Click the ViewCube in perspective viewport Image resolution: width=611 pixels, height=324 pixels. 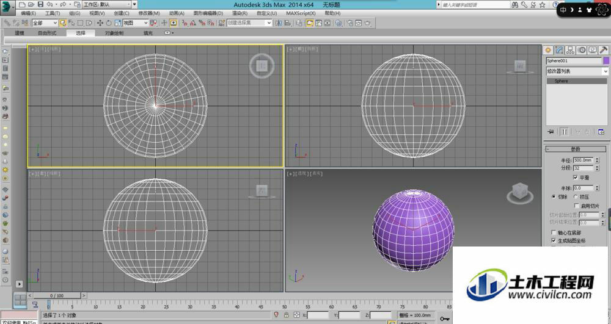coord(520,193)
